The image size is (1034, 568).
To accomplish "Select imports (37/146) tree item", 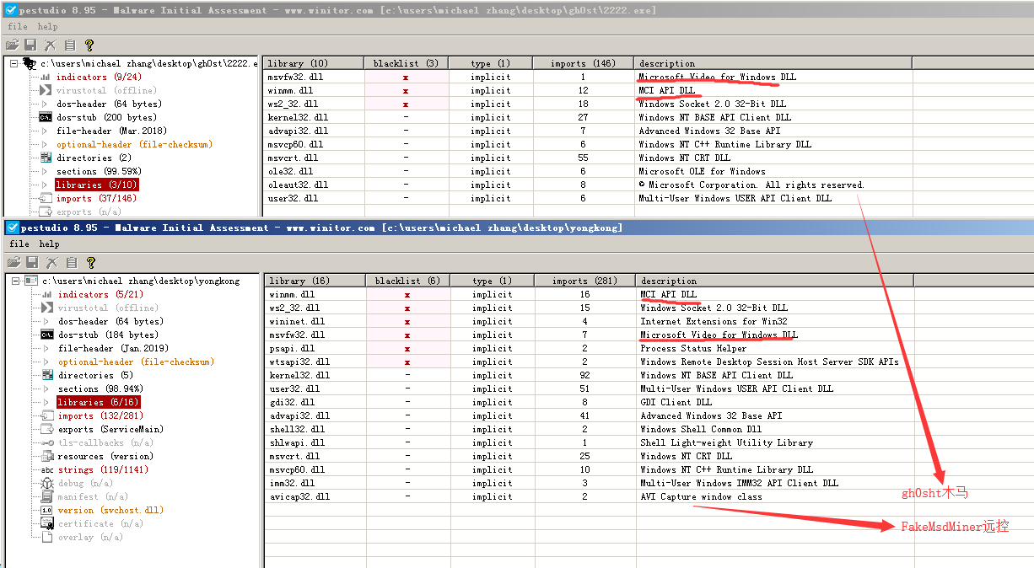I will (98, 198).
